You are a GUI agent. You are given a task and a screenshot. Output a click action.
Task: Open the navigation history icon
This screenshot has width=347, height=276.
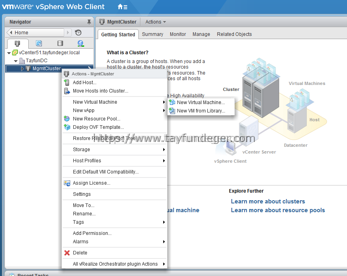coord(78,33)
